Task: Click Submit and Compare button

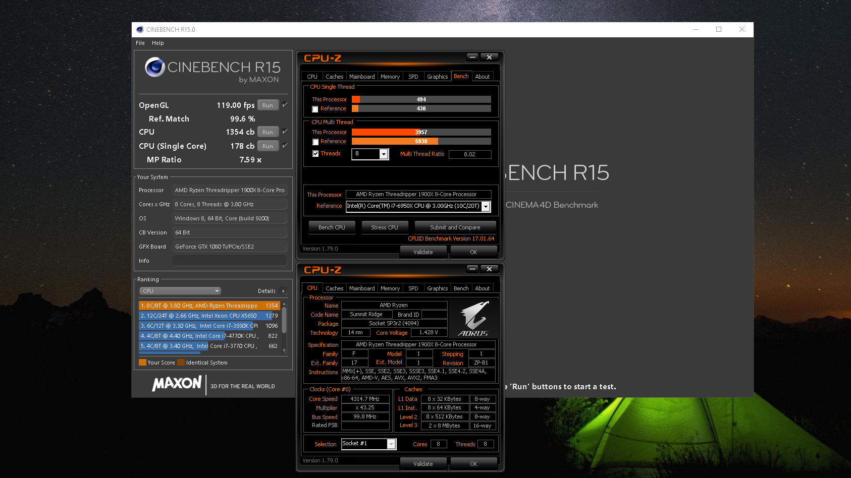Action: point(455,227)
